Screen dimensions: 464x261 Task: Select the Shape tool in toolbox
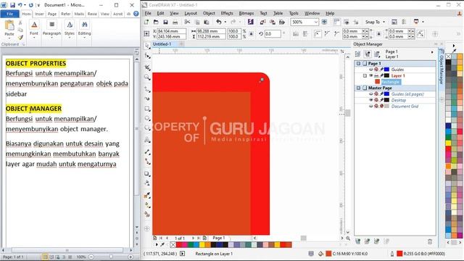point(147,56)
